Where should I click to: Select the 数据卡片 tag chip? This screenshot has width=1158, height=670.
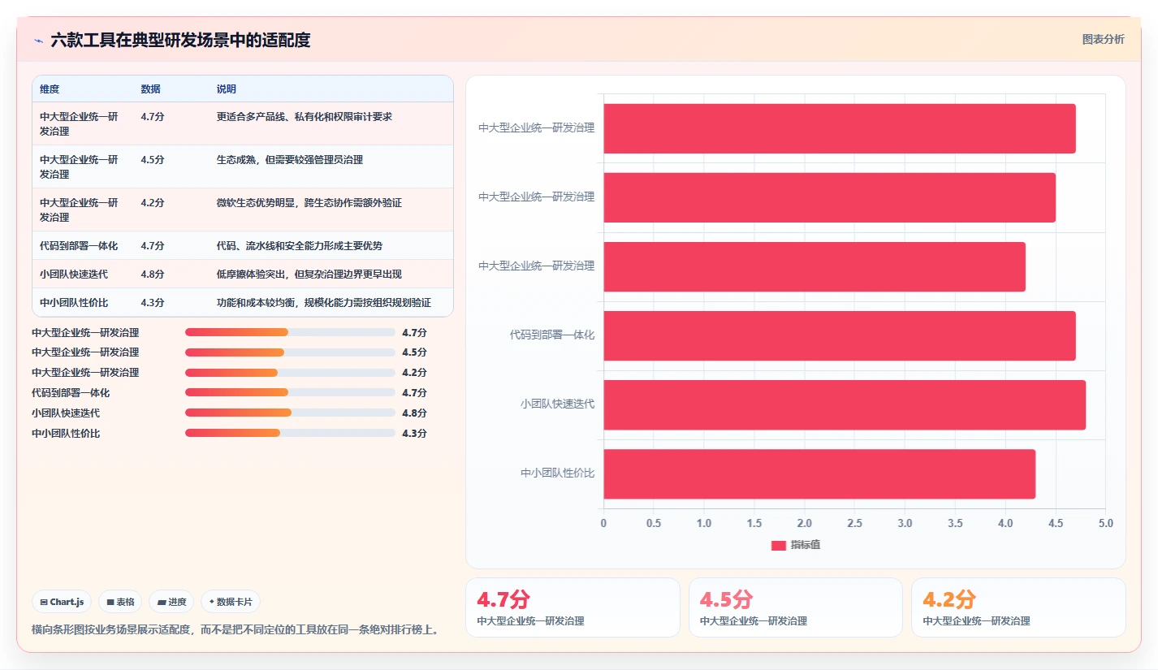(x=231, y=602)
